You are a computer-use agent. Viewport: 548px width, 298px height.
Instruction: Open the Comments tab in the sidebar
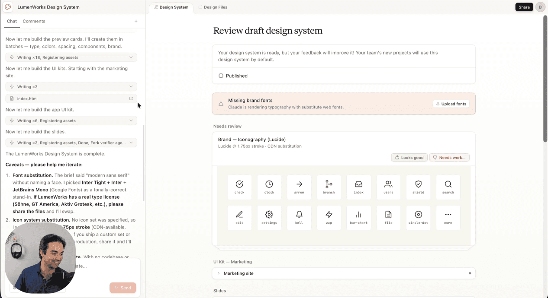point(34,21)
